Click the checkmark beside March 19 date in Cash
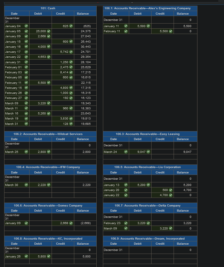 (26, 119)
